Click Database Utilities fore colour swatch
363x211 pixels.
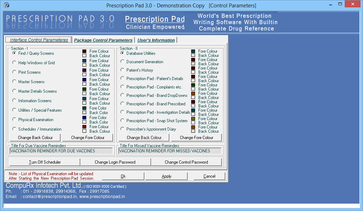point(193,51)
